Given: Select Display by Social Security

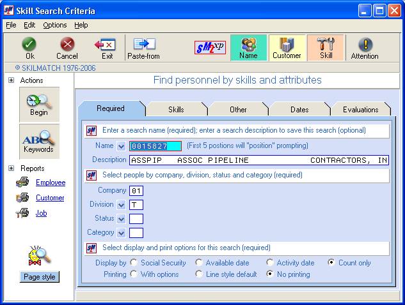Looking at the screenshot, I should coord(134,262).
